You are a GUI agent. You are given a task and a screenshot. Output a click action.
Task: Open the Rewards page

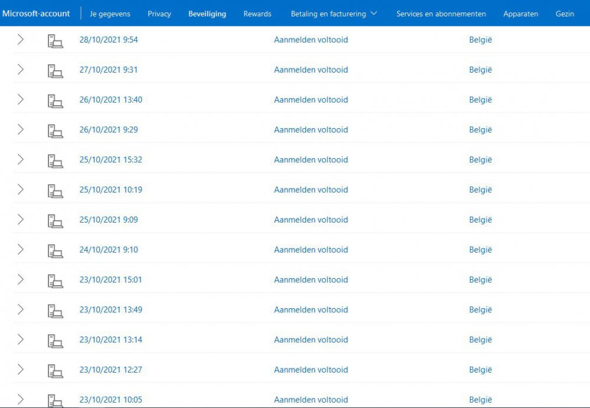(257, 14)
